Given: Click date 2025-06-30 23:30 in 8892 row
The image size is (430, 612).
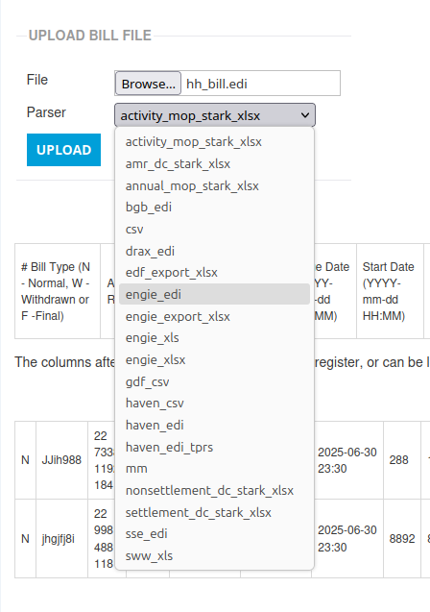Looking at the screenshot, I should coord(346,539).
